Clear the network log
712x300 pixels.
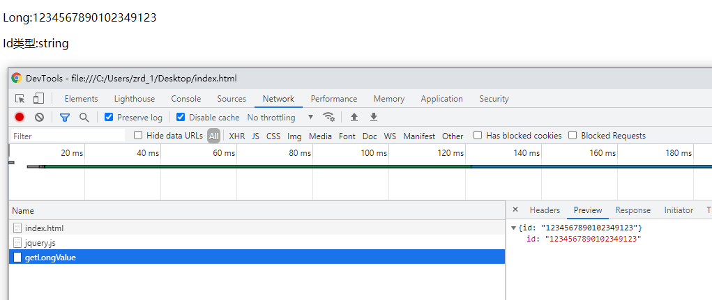(x=40, y=118)
